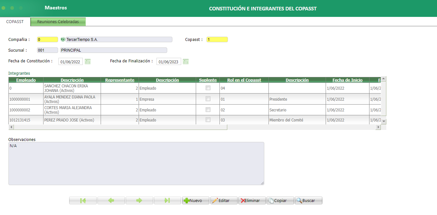Create a new record with the Nuevo button
The image size is (437, 215).
[195, 200]
